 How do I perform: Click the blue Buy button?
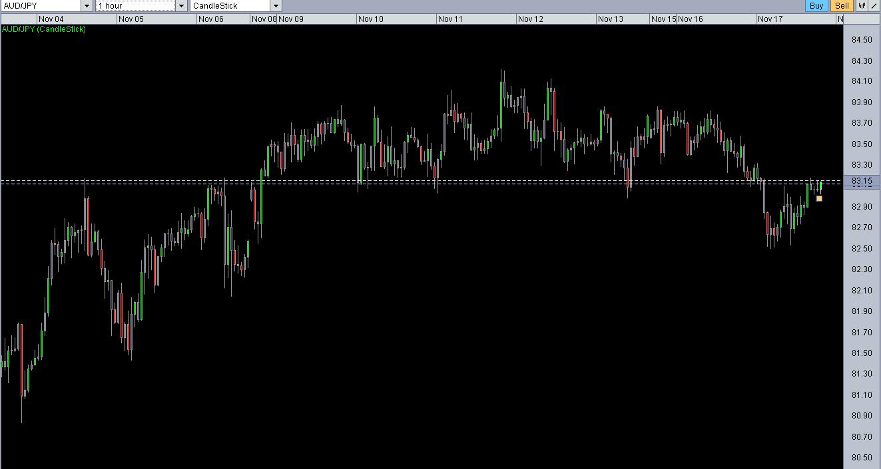[816, 6]
